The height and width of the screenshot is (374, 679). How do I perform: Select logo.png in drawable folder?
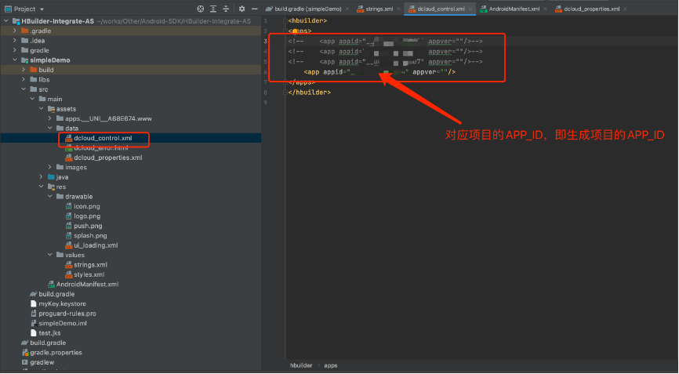pos(86,216)
